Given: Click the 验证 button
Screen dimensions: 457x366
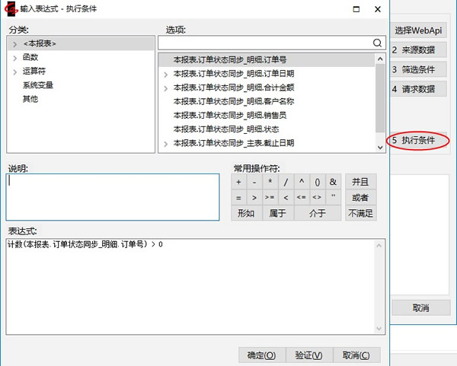Looking at the screenshot, I should 308,355.
